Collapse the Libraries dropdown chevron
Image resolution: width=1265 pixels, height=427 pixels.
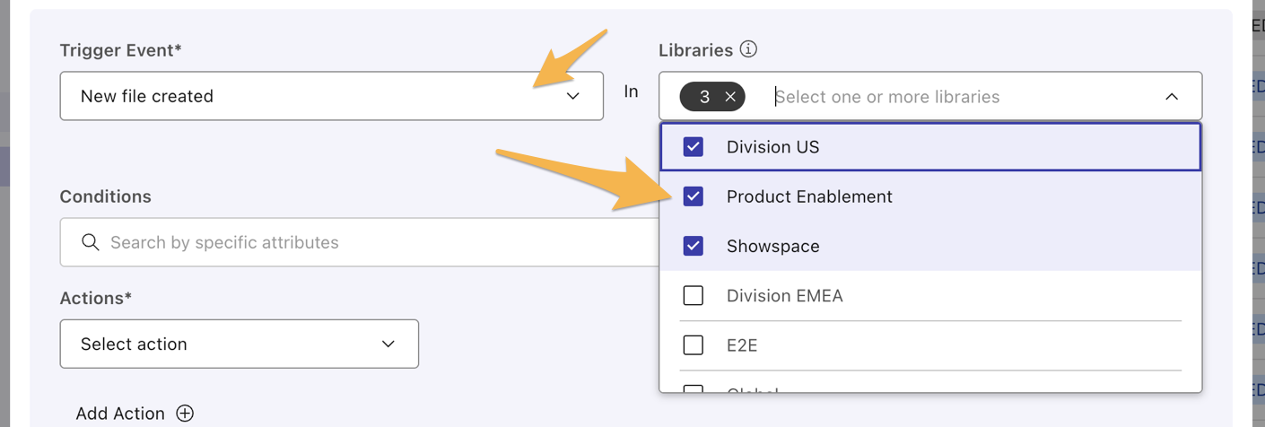point(1172,96)
